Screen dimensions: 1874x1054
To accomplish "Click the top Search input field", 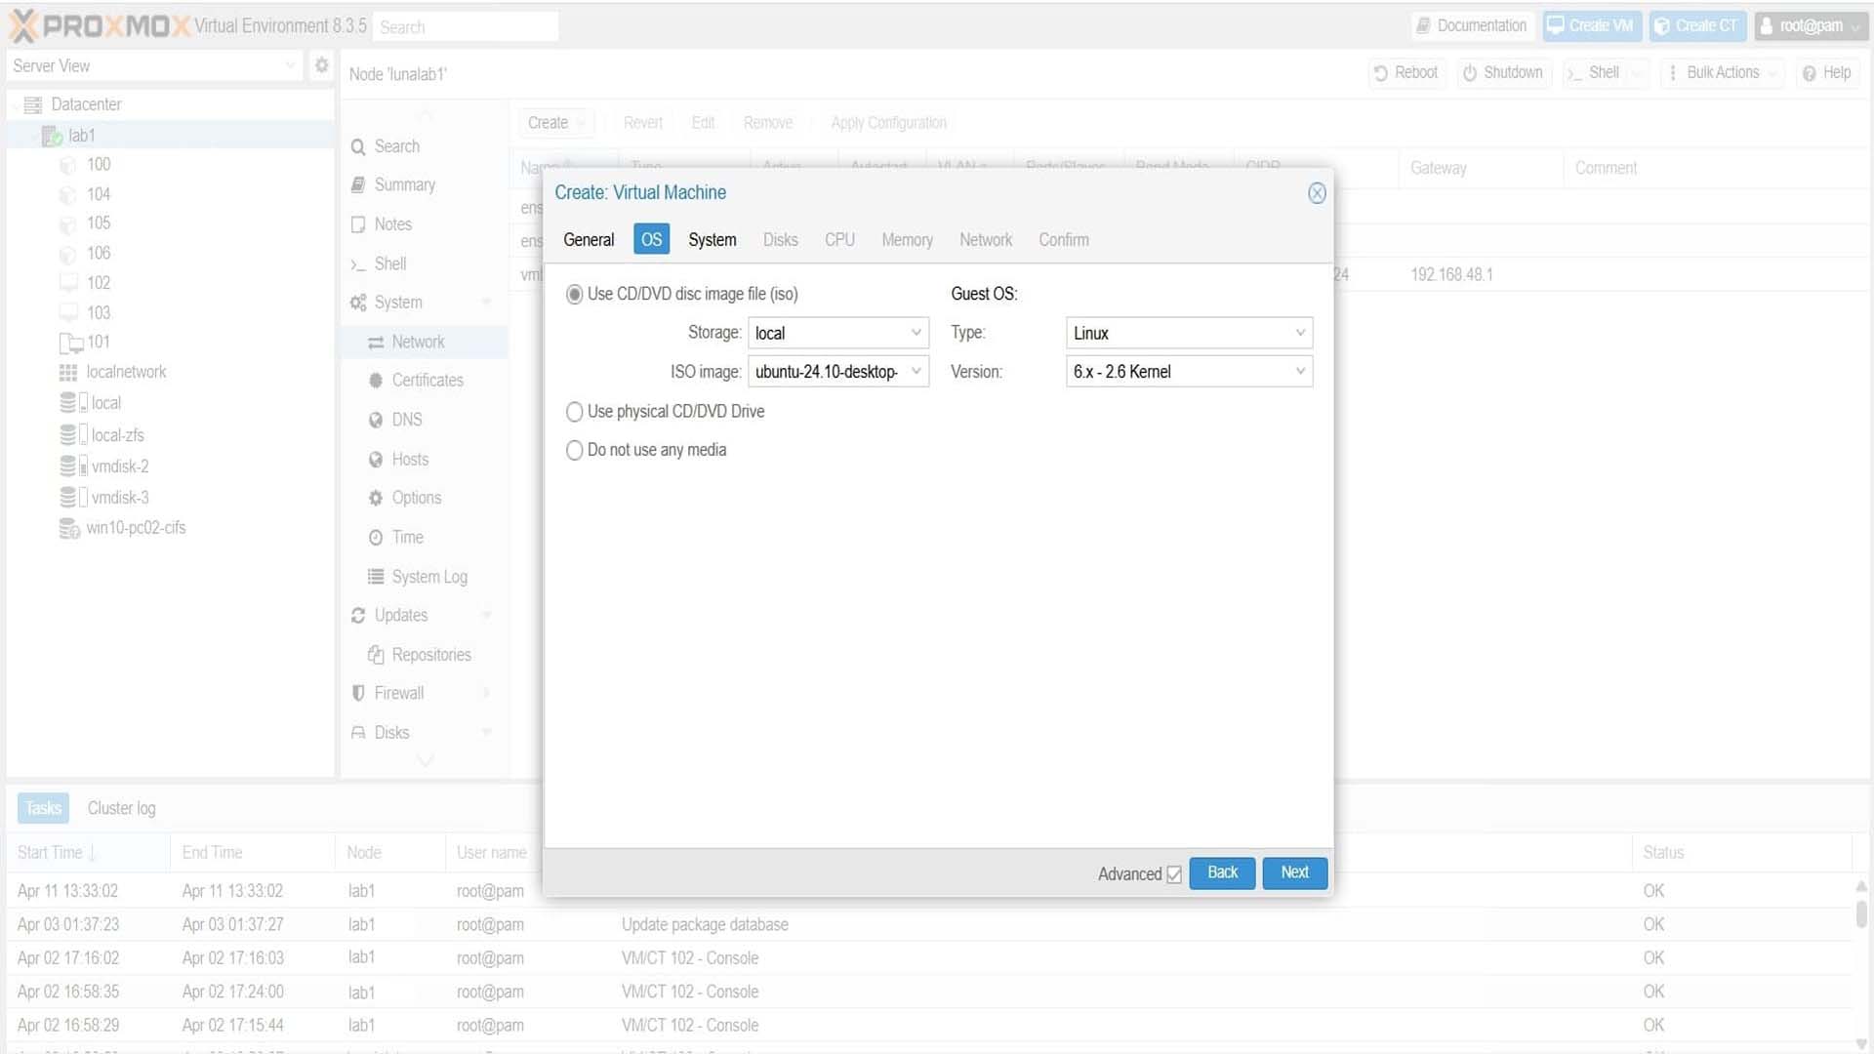I will tap(466, 27).
